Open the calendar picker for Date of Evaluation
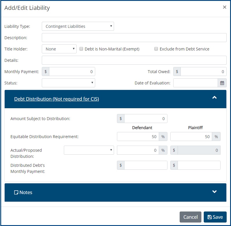The image size is (231, 226). coord(222,83)
